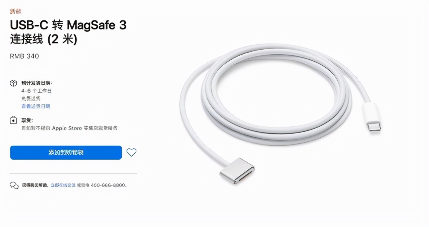The image size is (429, 227).
Task: Open the 立即在线交流 chat link
Action: (x=63, y=185)
